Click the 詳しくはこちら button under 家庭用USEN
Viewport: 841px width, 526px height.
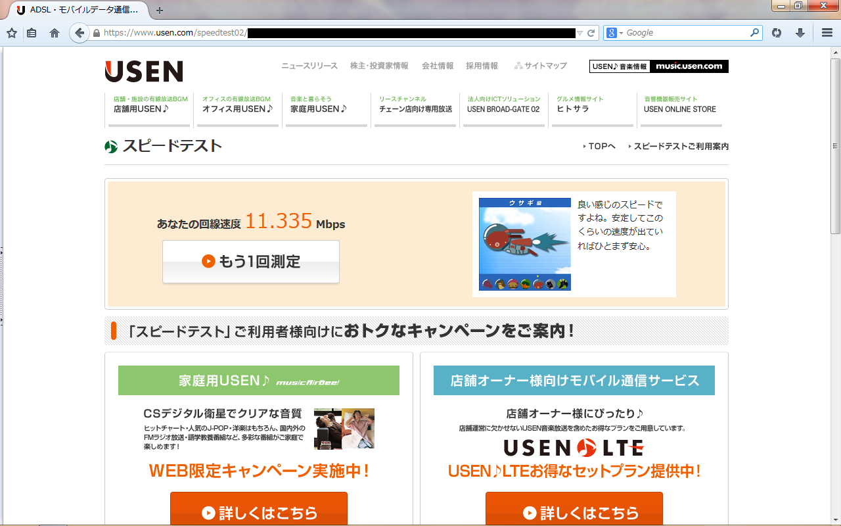click(259, 512)
